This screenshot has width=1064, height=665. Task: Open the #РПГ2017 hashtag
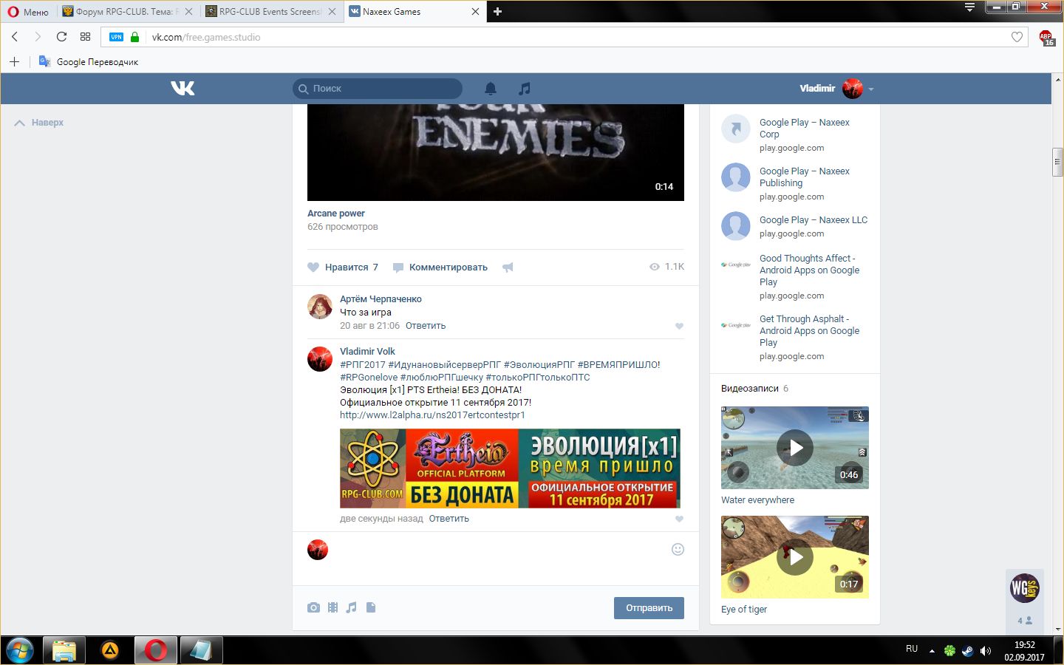363,365
